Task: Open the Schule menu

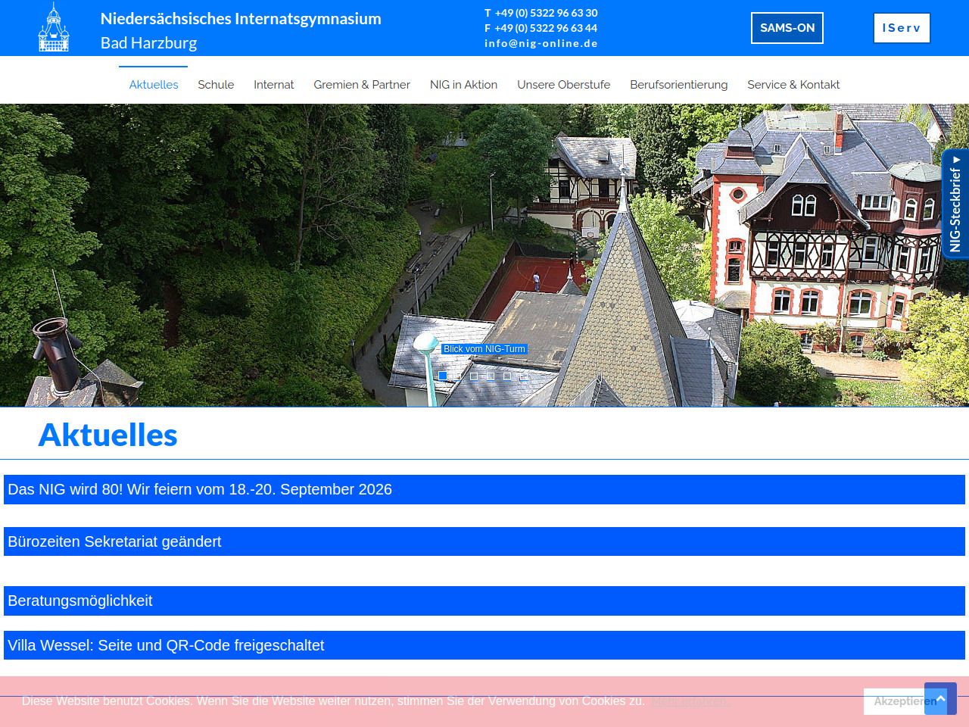Action: (x=216, y=85)
